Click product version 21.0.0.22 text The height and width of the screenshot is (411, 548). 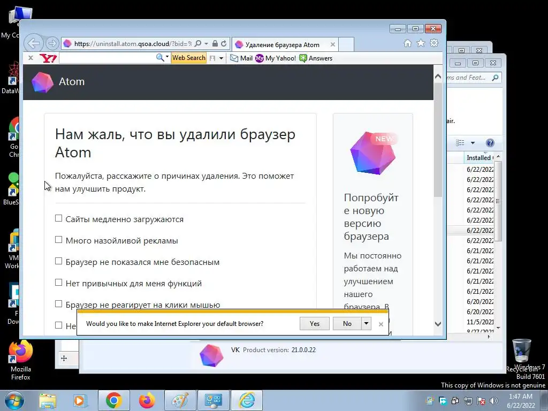click(x=303, y=350)
